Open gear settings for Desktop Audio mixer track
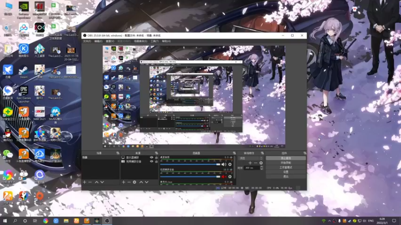Screen dimensions: 401x225 (230, 164)
